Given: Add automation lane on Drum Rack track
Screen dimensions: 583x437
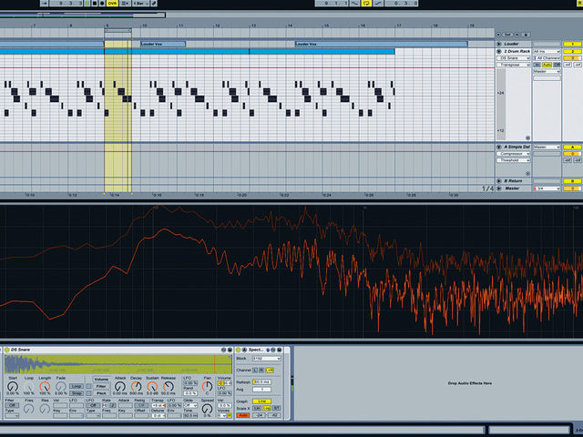Looking at the screenshot, I should pos(527,137).
